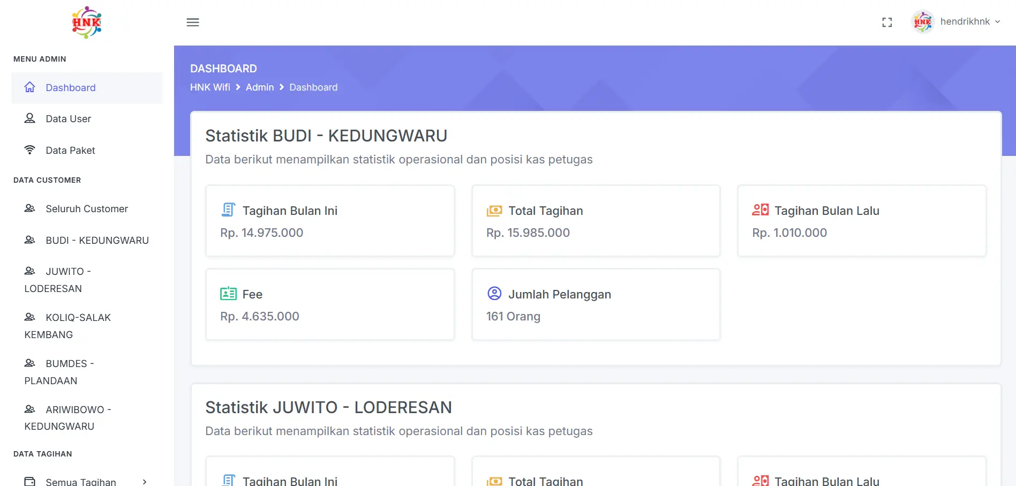1016x486 pixels.
Task: Click the user avatar in the header
Action: coord(923,22)
